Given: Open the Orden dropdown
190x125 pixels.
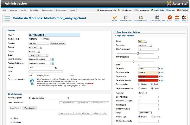Looking at the screenshot, I should click(x=38, y=55).
